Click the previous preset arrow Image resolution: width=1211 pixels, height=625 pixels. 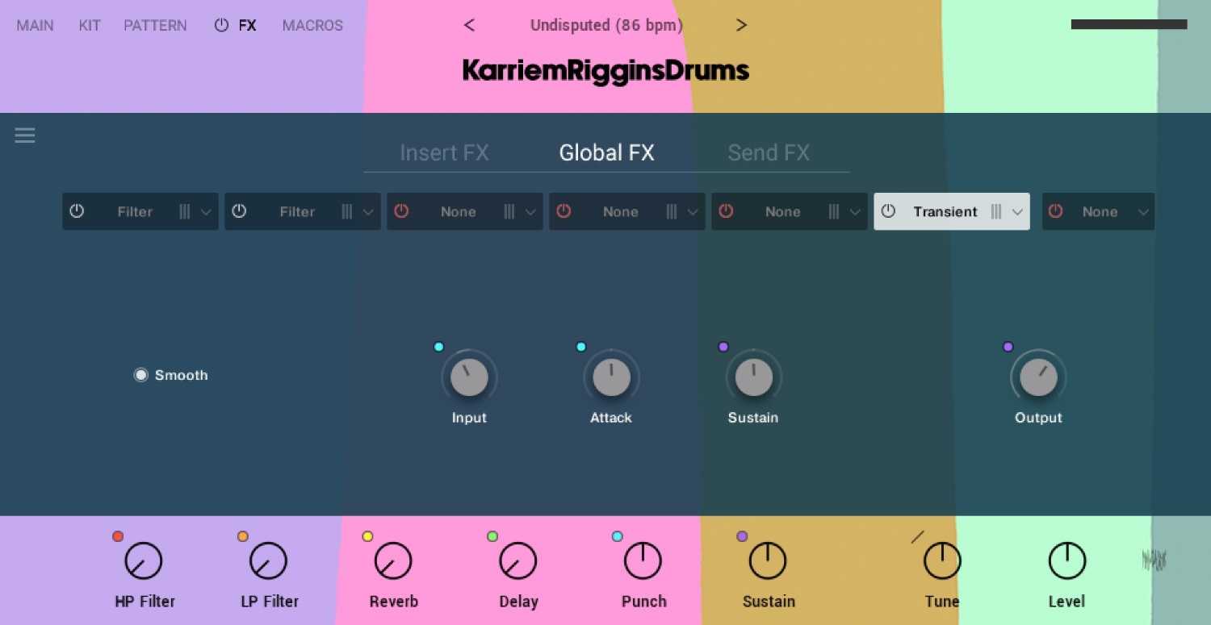point(469,25)
